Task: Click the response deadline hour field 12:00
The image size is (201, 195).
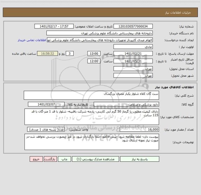Action: 94,54
